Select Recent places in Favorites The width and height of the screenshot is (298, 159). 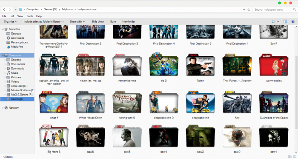point(17,42)
